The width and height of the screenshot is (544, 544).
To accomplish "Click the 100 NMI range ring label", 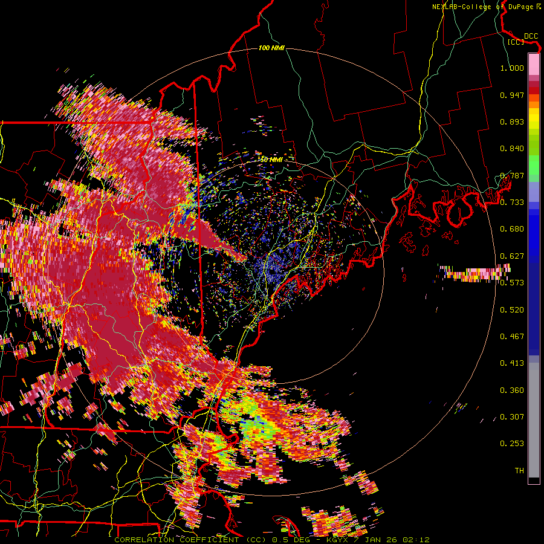I will [x=271, y=48].
